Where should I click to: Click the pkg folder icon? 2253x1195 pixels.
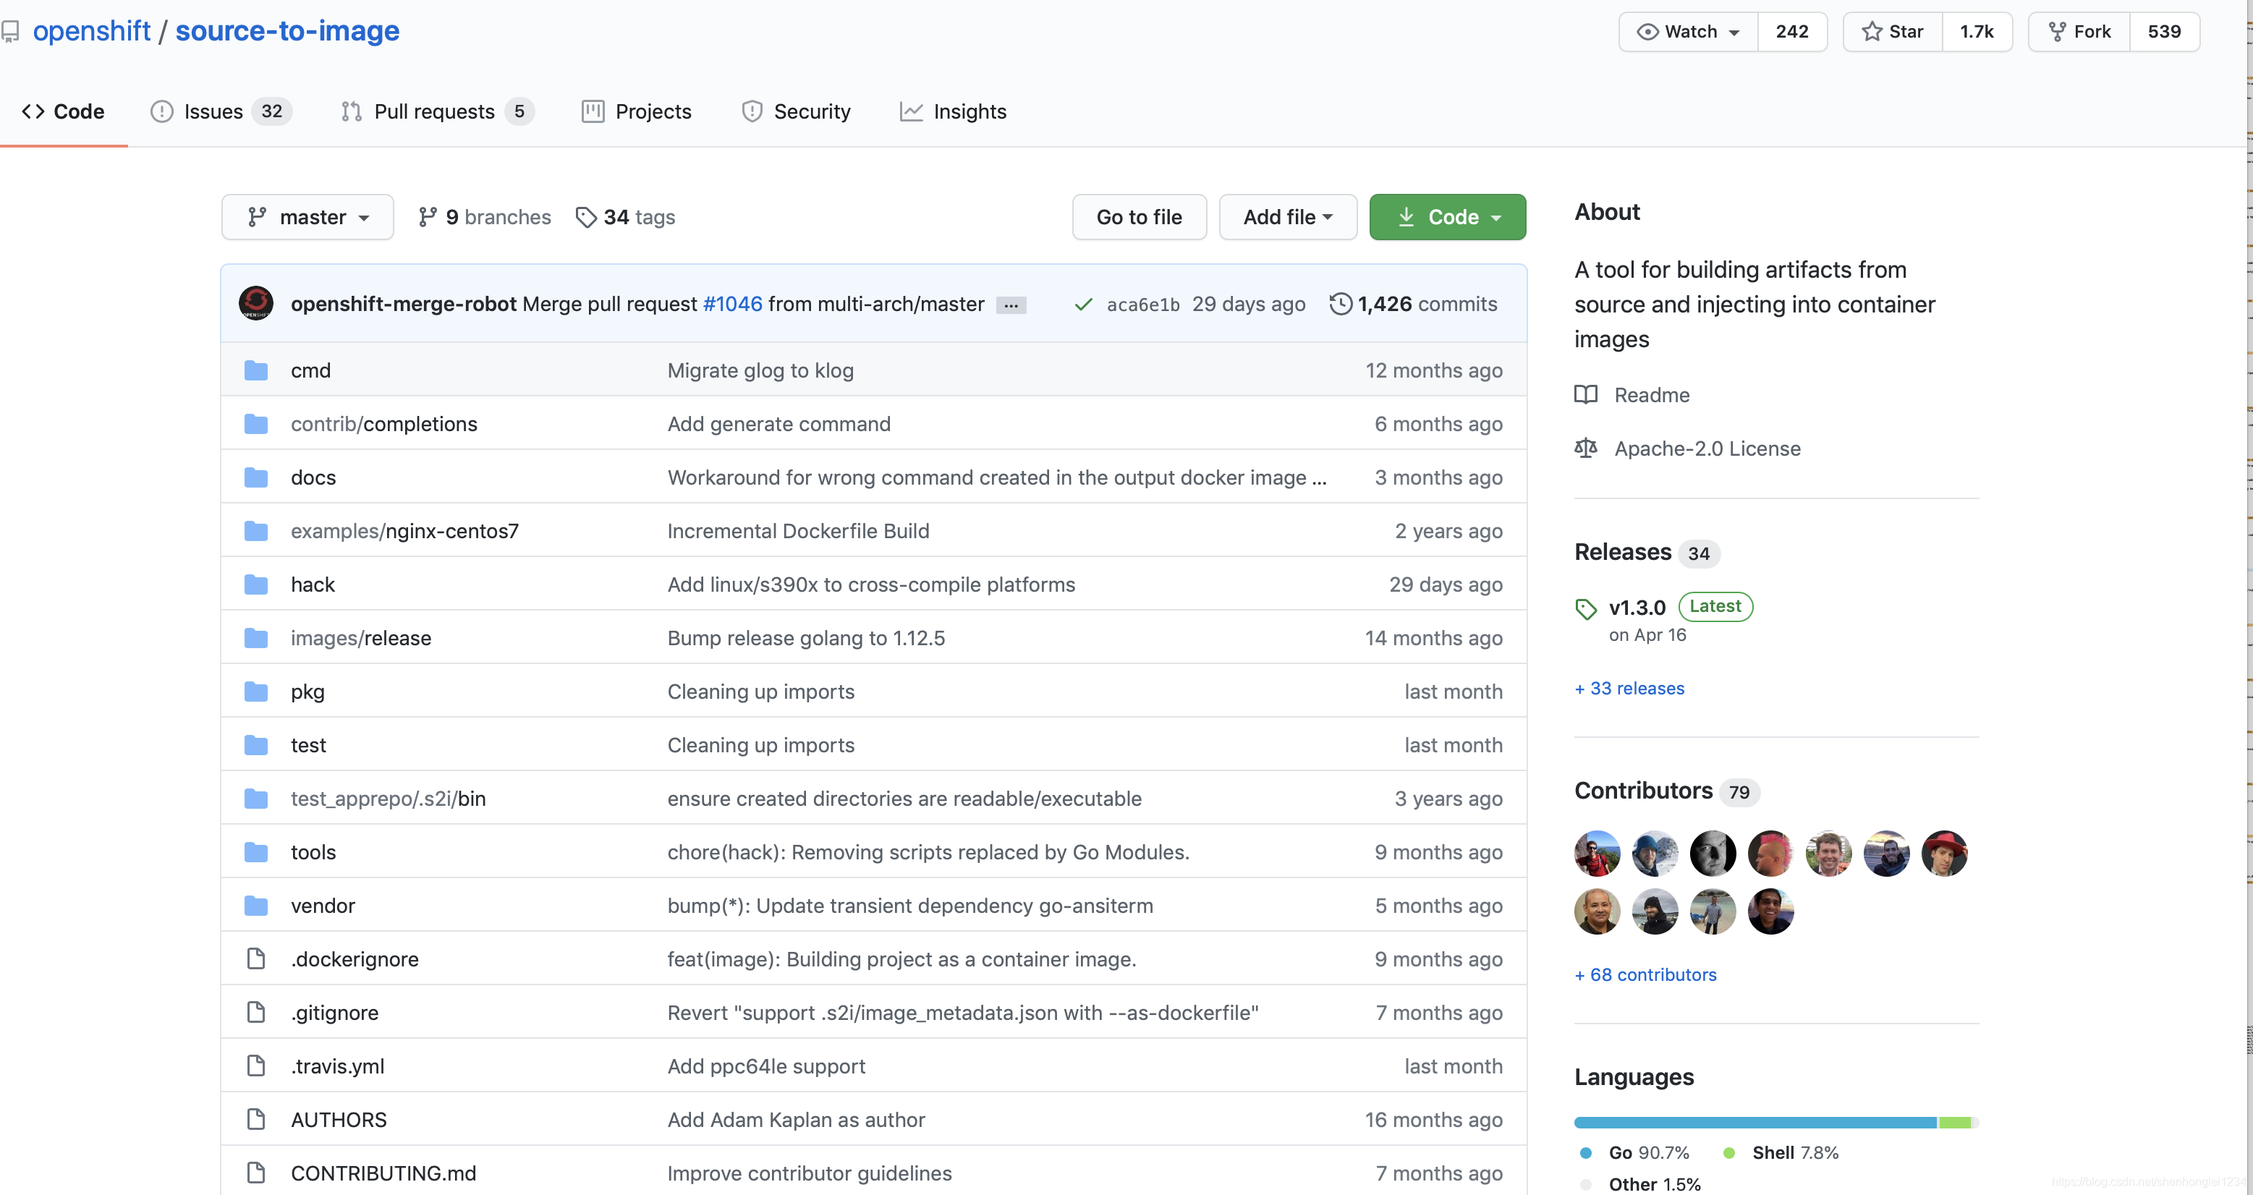pyautogui.click(x=255, y=692)
